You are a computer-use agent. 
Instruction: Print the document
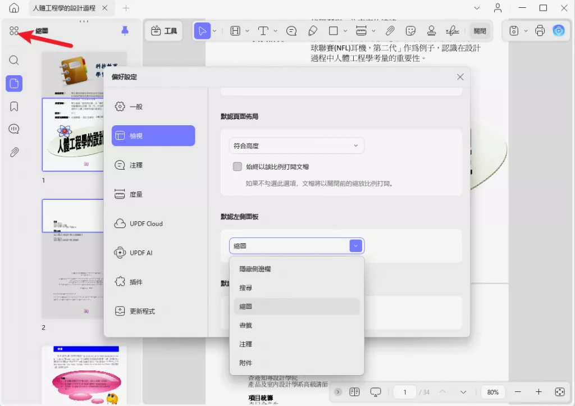540,31
